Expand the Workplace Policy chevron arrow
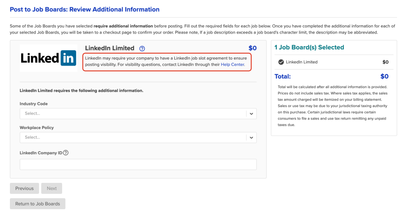Viewport: 410px width, 218px height. 251,137
